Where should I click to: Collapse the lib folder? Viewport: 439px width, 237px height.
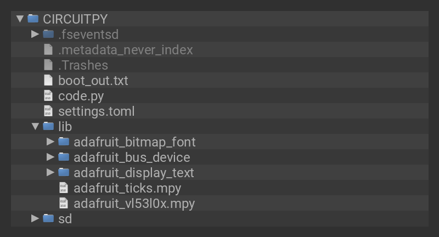(35, 127)
